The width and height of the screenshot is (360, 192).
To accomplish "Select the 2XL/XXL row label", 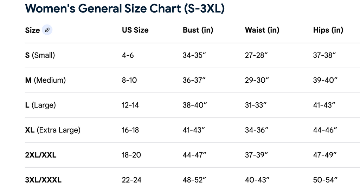I will click(41, 155).
